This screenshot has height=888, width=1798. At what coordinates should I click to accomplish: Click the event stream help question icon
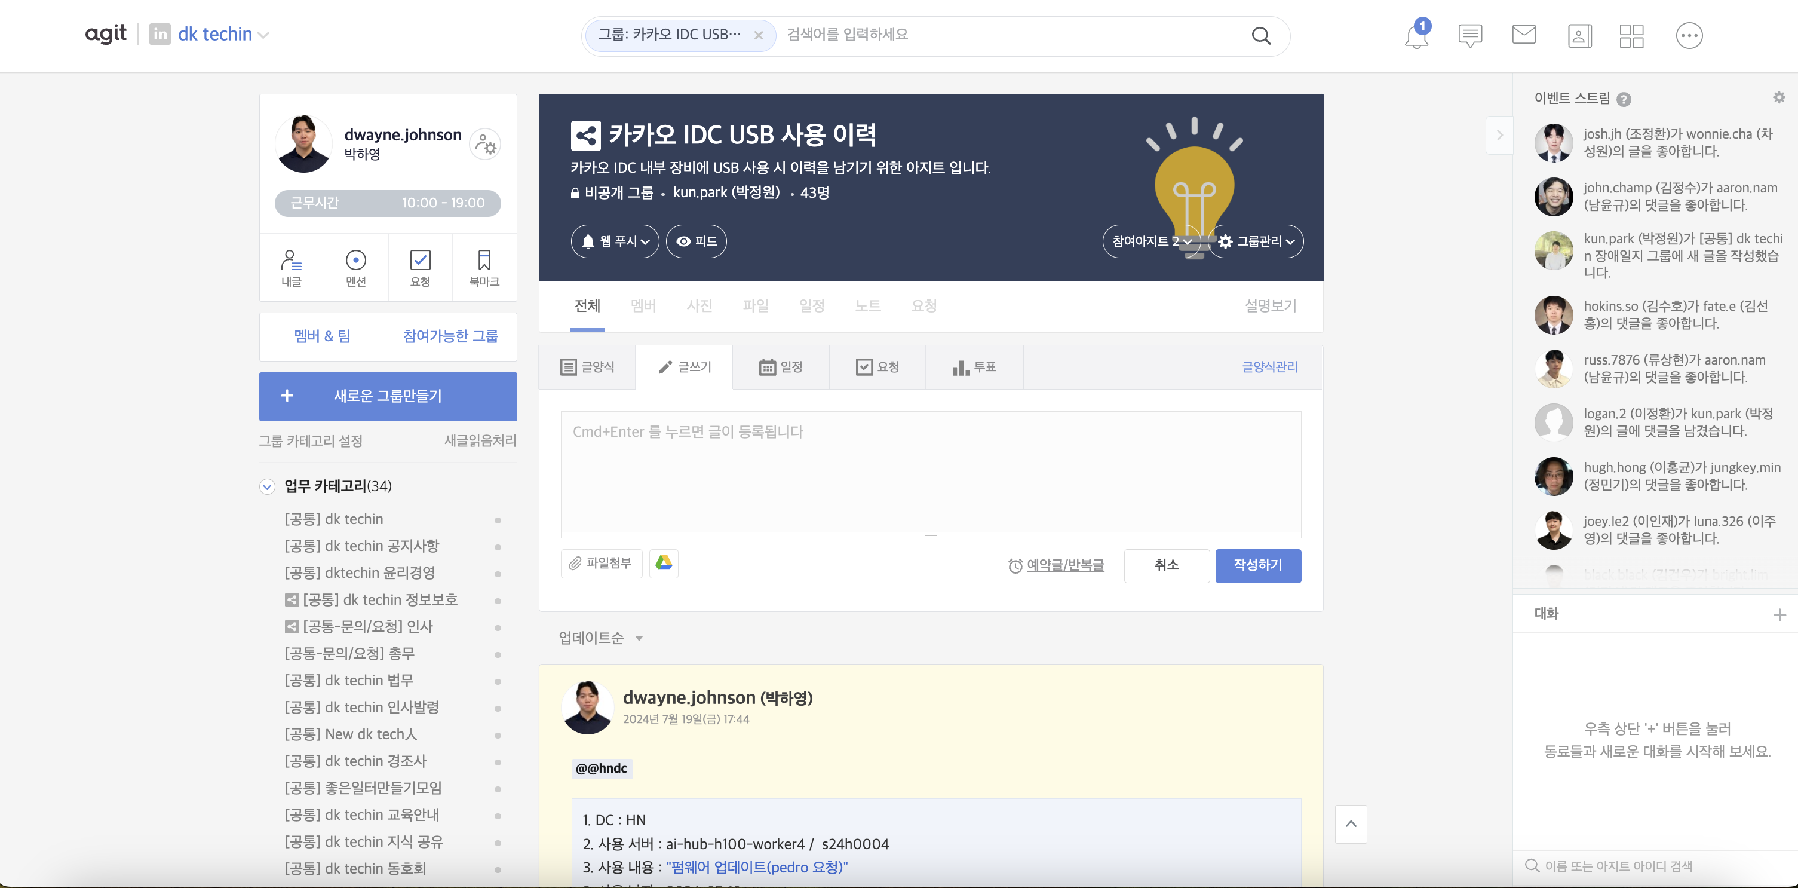(1624, 99)
